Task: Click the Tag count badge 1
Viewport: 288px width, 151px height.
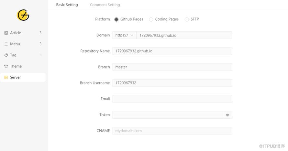Action: point(41,55)
